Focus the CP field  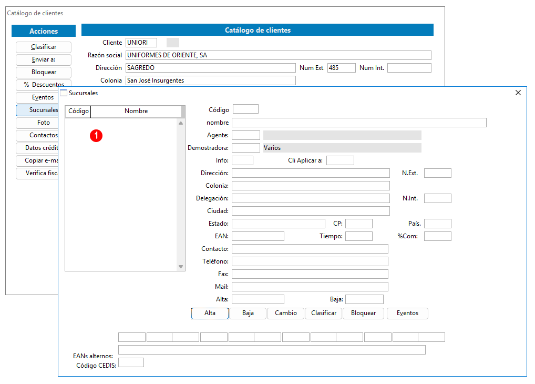tap(359, 224)
